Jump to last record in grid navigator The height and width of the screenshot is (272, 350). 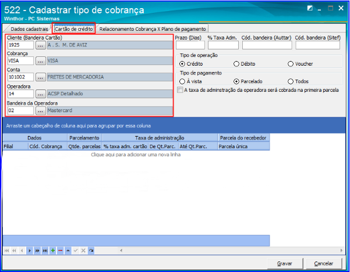(45, 250)
